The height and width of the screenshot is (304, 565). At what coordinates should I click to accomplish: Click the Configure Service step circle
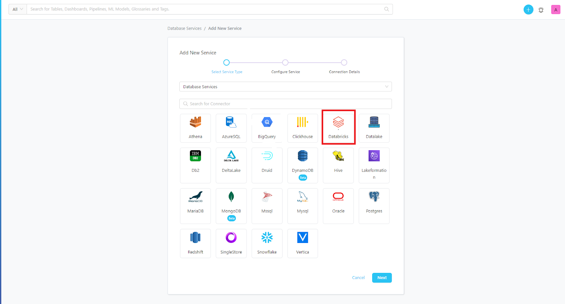pyautogui.click(x=285, y=63)
